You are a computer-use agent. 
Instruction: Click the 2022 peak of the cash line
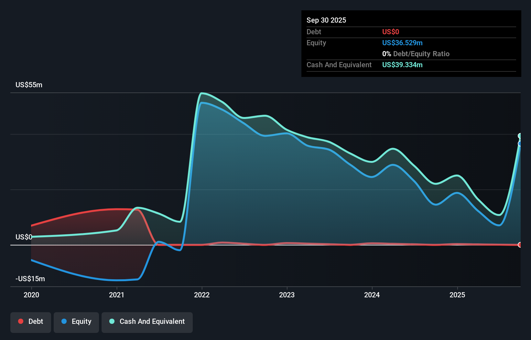pyautogui.click(x=202, y=93)
